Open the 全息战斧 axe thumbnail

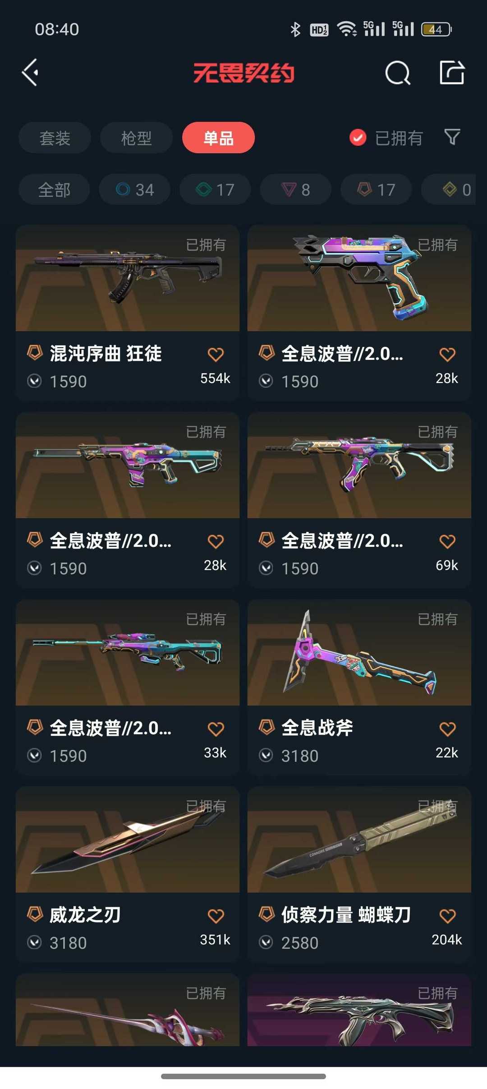359,653
